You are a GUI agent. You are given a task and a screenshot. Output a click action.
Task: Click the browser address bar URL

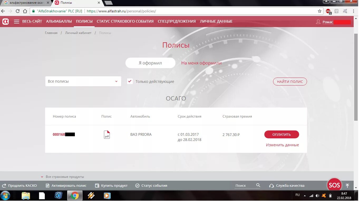(121, 11)
